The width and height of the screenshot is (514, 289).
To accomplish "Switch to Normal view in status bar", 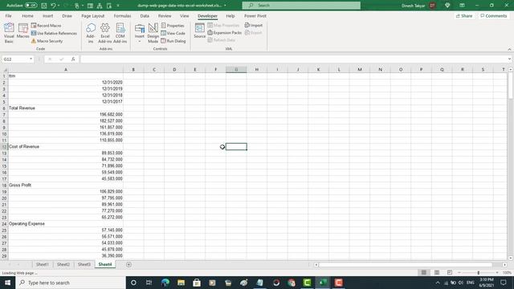I will coord(424,272).
